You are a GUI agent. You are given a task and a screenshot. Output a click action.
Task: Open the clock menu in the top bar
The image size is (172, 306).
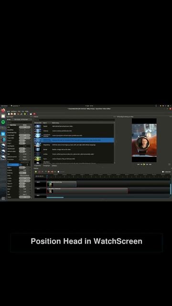point(89,106)
